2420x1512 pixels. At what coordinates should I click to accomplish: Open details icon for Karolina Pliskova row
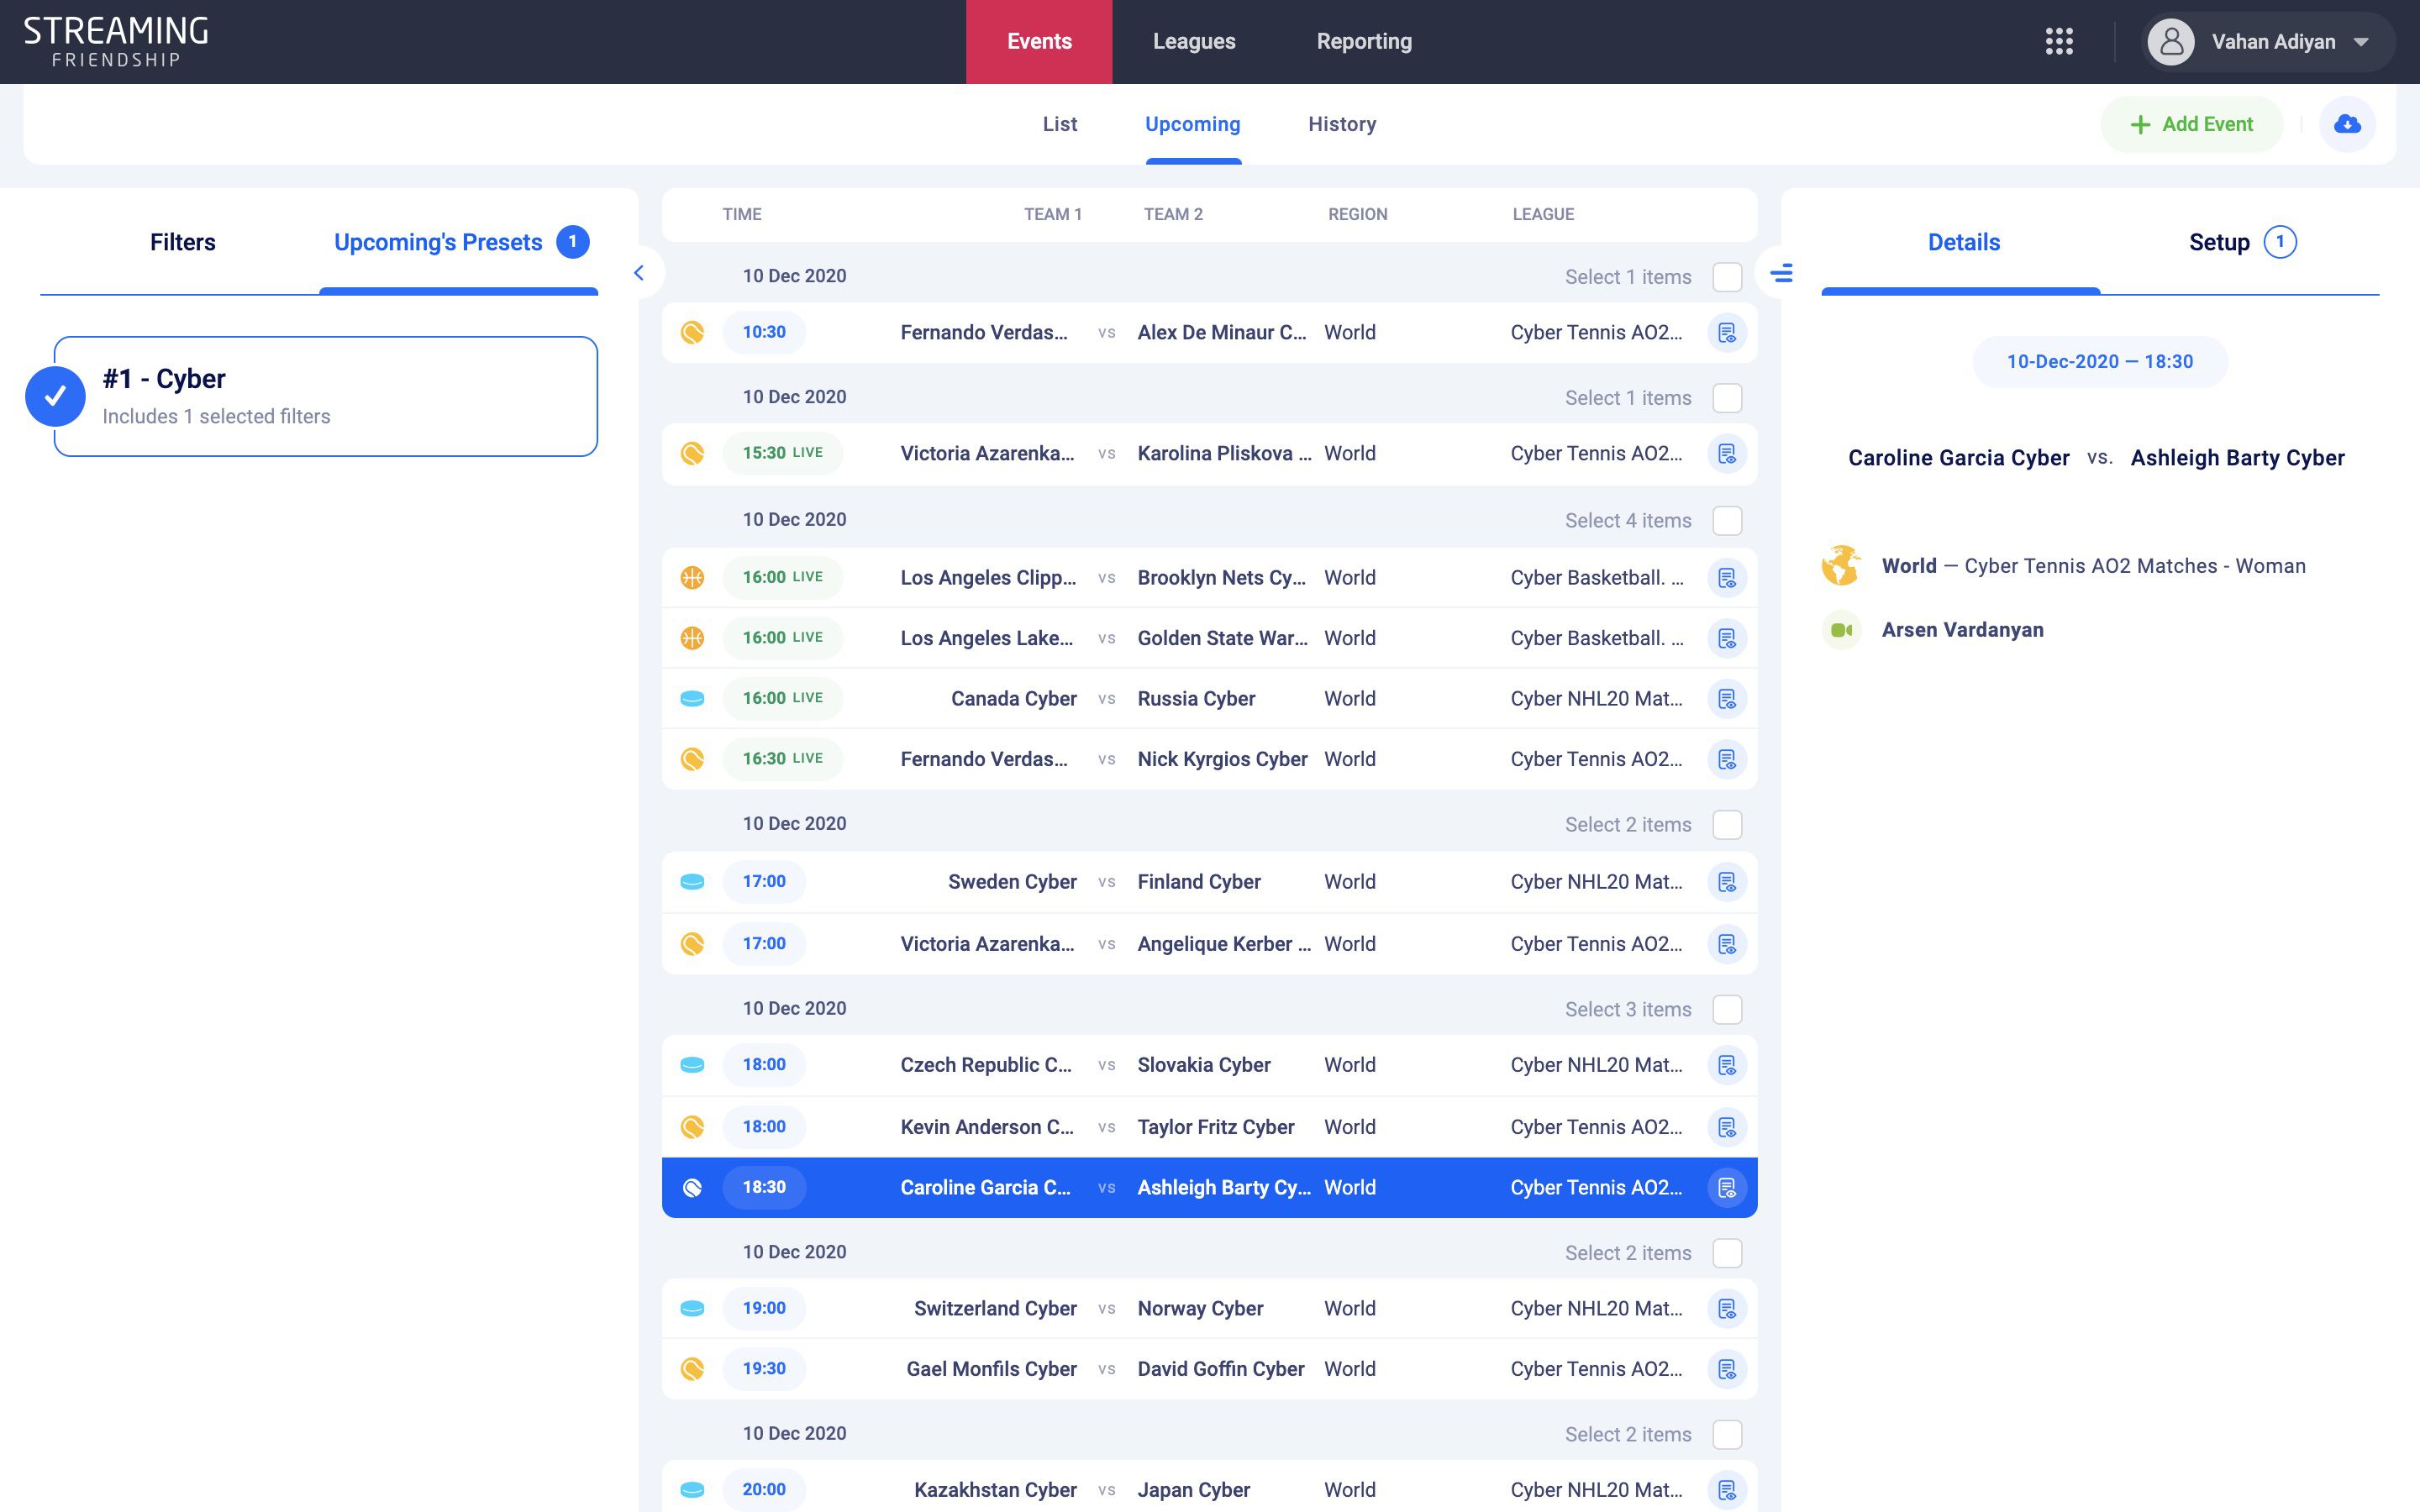pos(1727,454)
